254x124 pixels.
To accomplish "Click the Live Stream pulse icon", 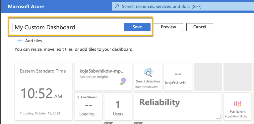I will pos(78,97).
